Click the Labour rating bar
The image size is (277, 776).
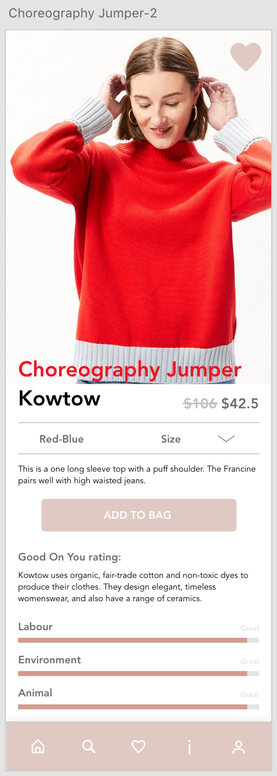pos(138,640)
